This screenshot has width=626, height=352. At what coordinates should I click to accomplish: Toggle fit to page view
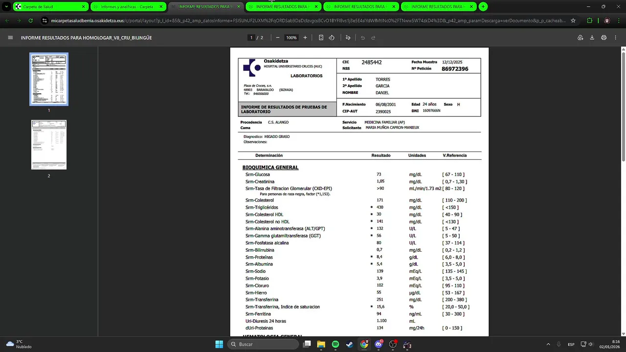pyautogui.click(x=321, y=38)
